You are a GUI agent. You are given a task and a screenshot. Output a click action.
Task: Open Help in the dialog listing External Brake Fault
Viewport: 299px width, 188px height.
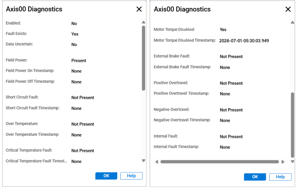(280, 177)
